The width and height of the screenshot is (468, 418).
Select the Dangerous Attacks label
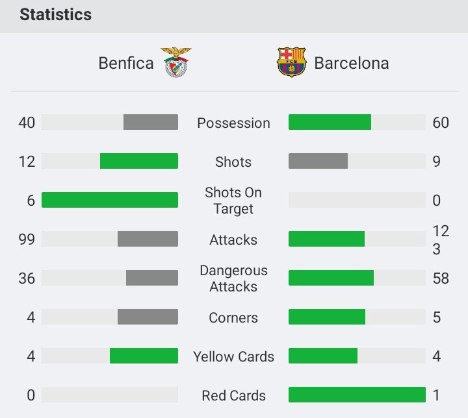pos(233,278)
